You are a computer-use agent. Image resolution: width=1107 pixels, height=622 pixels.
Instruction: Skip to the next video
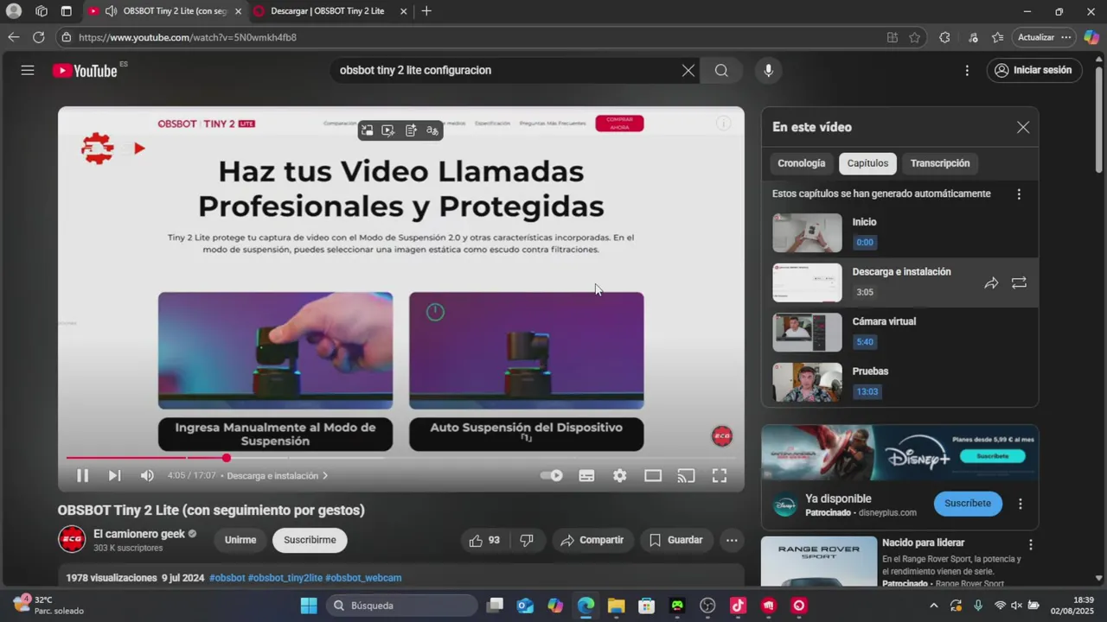[x=114, y=475]
